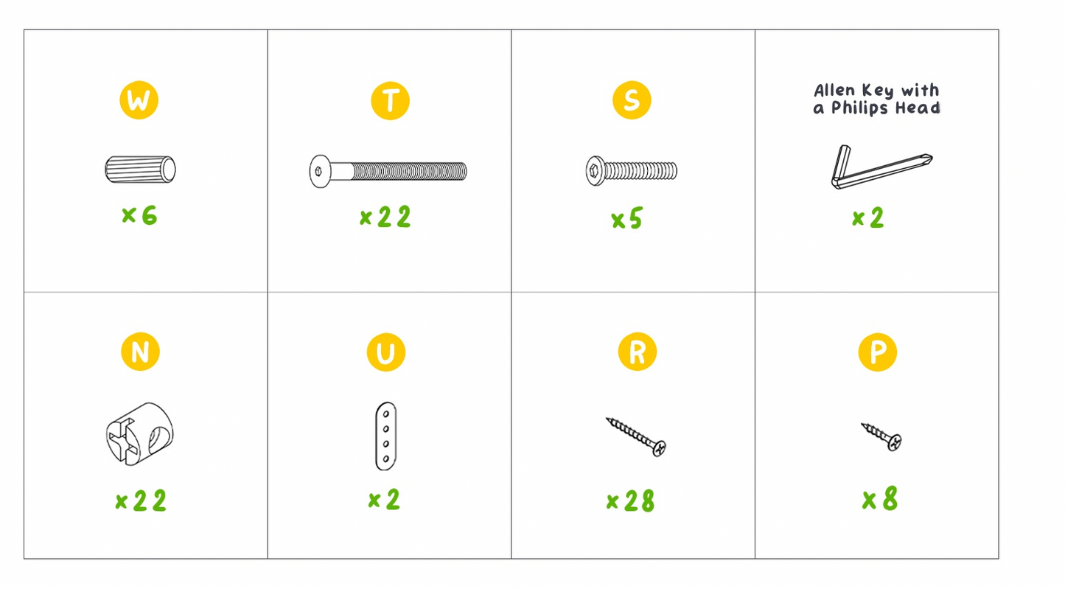Click the yellow N label badge
The image size is (1065, 589).
click(x=140, y=352)
